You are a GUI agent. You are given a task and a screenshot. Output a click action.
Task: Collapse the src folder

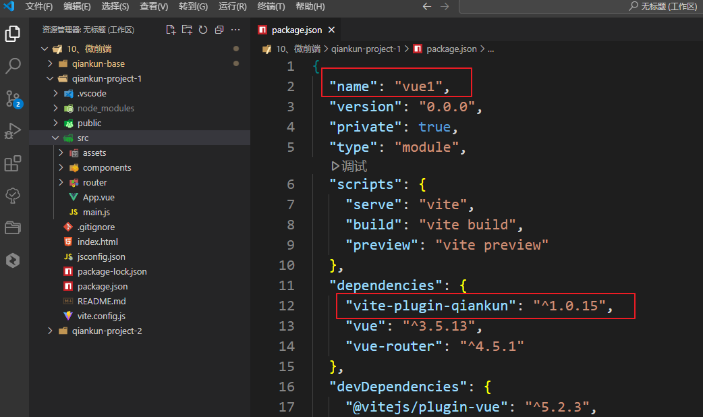82,138
